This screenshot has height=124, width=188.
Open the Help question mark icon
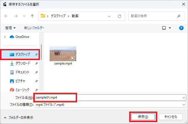click(x=181, y=28)
